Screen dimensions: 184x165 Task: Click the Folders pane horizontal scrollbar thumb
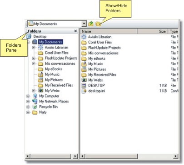click(x=50, y=156)
